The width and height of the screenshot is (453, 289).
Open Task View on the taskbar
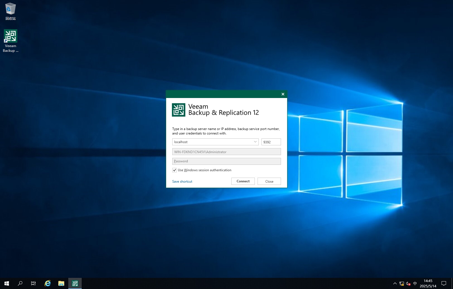point(33,283)
